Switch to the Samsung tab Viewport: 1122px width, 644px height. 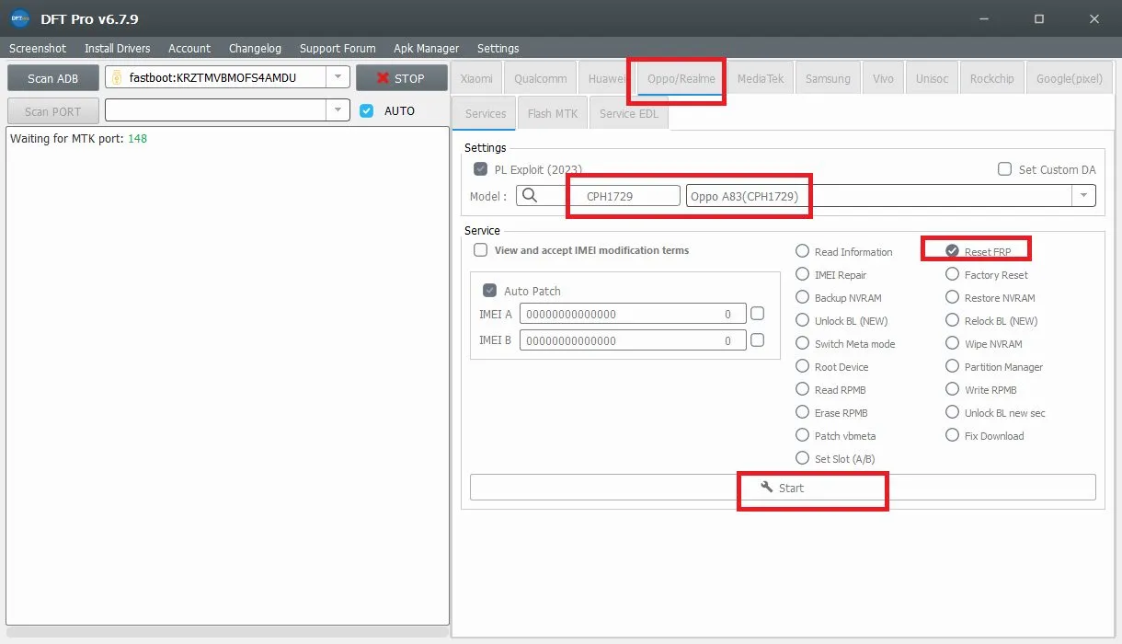(828, 78)
